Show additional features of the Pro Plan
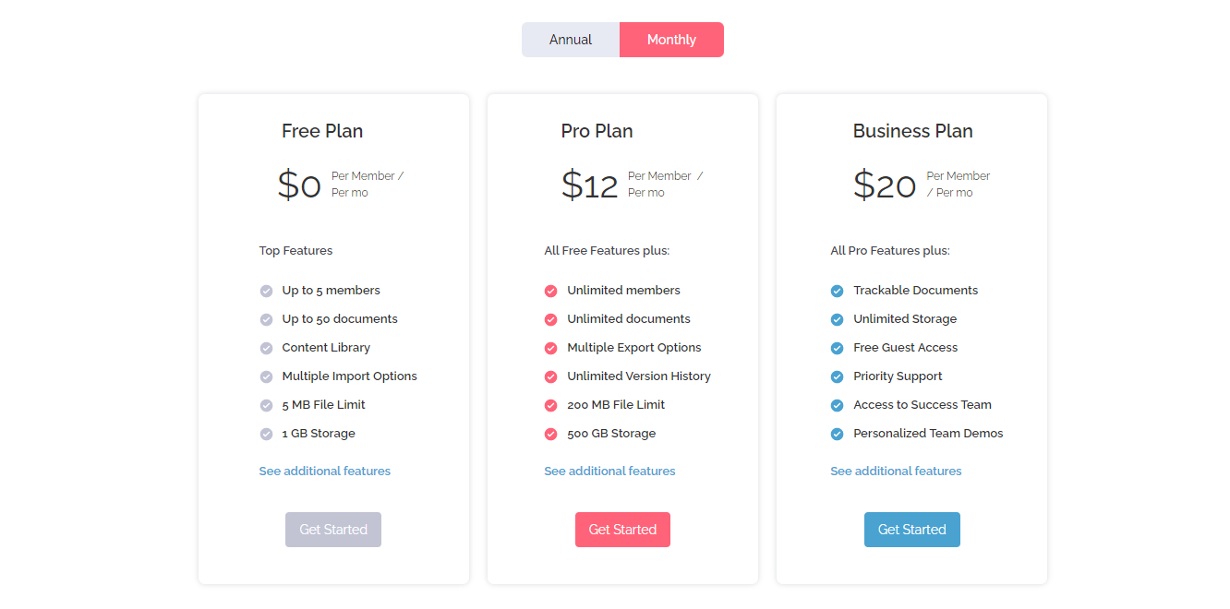Viewport: 1230px width, 609px height. pyautogui.click(x=609, y=472)
